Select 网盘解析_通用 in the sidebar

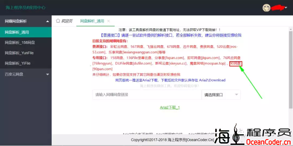point(26,32)
